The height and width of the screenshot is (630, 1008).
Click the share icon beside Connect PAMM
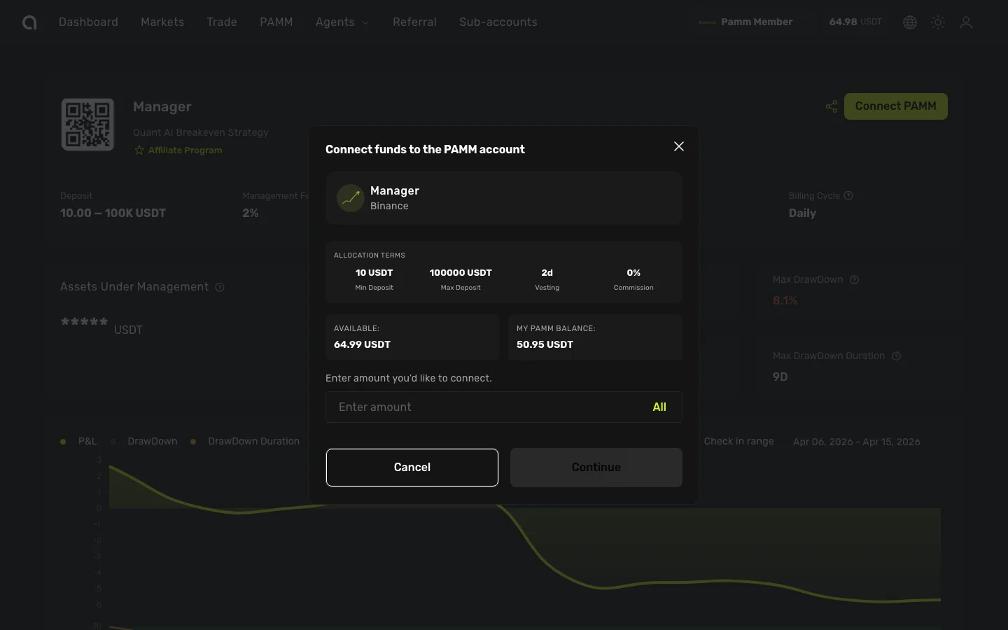(x=832, y=106)
